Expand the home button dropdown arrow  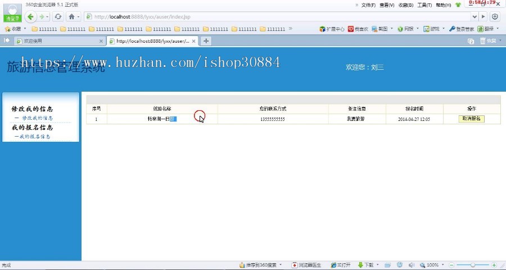pyautogui.click(x=78, y=16)
